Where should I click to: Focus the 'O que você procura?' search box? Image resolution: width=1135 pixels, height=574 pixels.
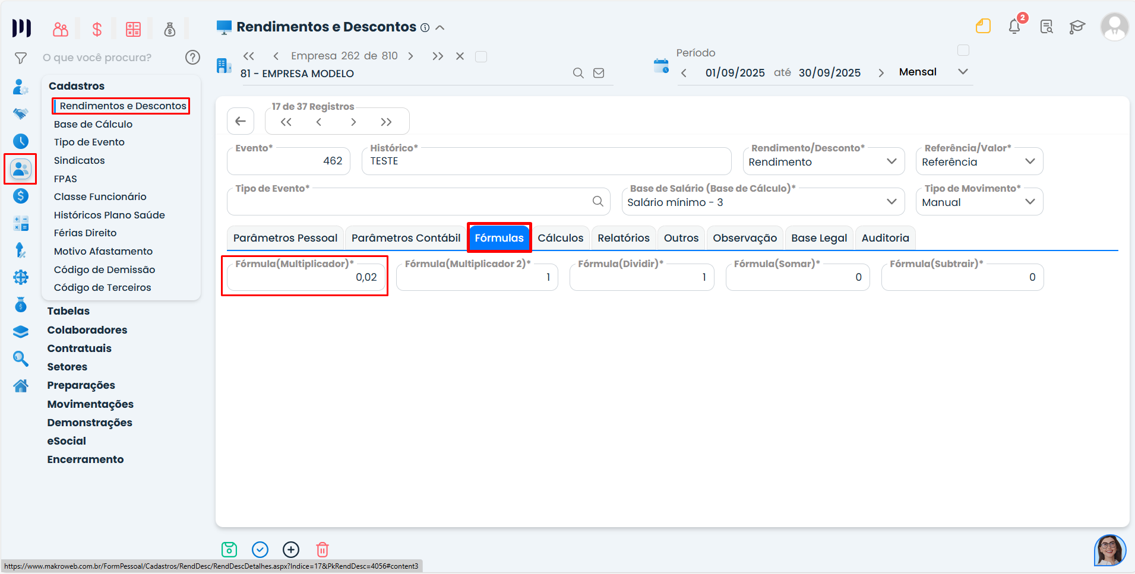110,58
